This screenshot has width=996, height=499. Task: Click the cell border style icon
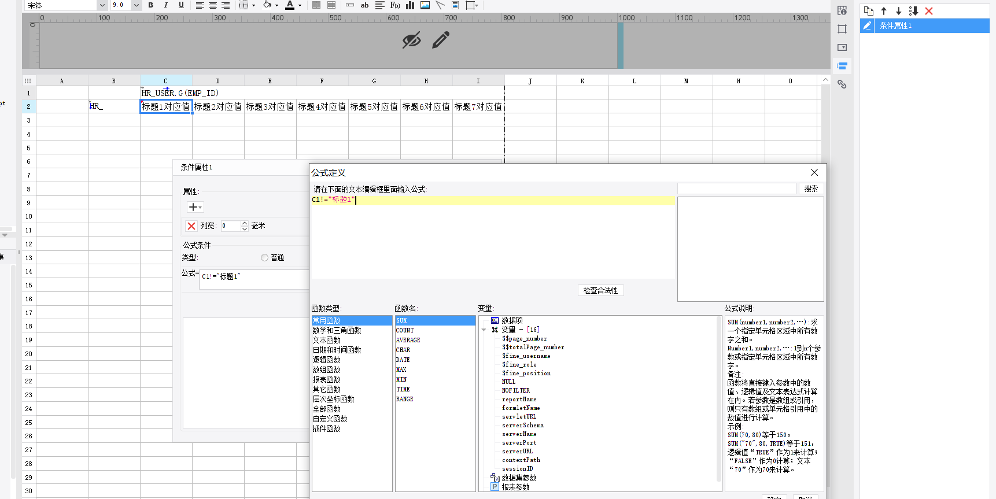(x=244, y=5)
